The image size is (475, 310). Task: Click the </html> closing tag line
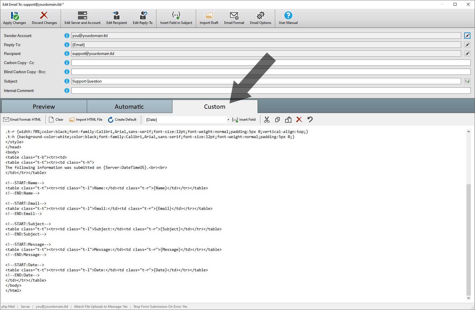(13, 290)
